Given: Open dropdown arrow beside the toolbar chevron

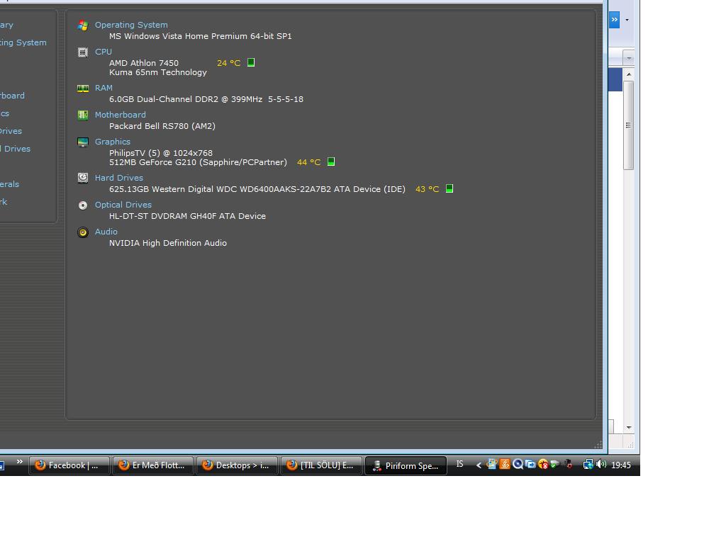Looking at the screenshot, I should 627,20.
